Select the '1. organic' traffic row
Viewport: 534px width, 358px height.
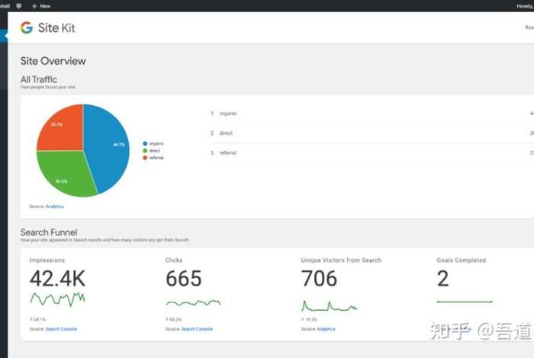[372, 113]
